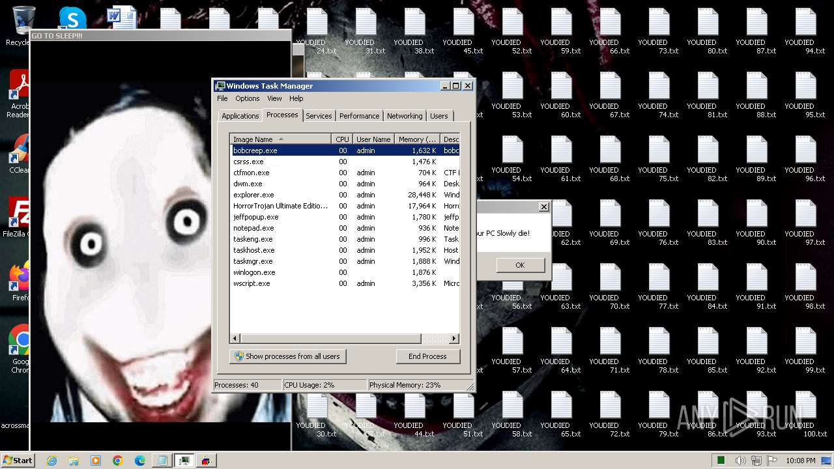Click the process list horizontal scrollbar thumb

tap(330, 339)
